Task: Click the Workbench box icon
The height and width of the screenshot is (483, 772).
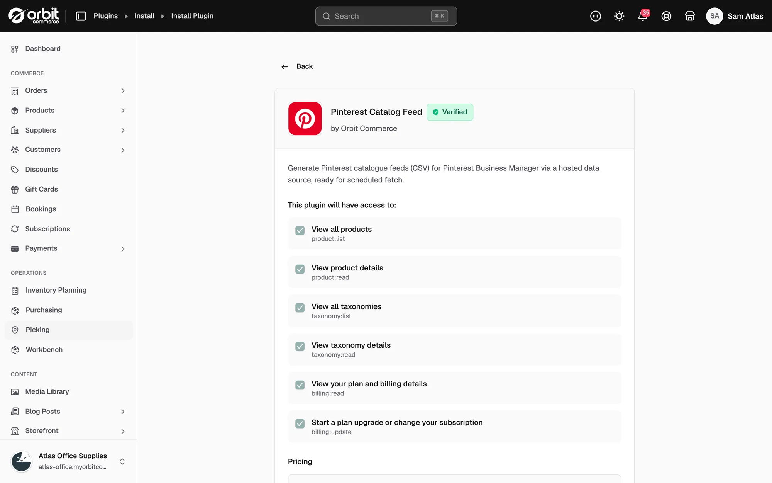Action: coord(15,350)
